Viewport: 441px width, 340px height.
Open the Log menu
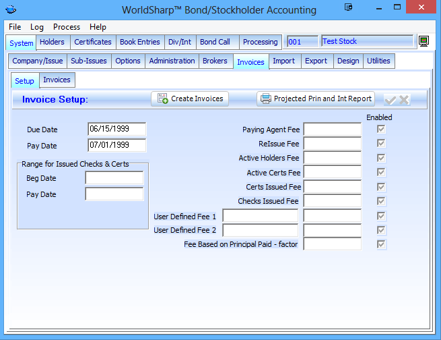[37, 27]
